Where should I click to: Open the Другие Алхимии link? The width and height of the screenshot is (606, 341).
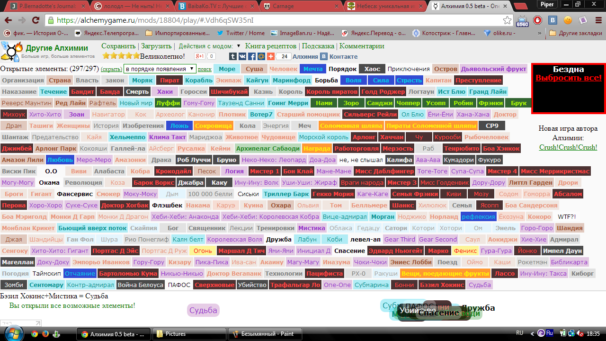57,48
